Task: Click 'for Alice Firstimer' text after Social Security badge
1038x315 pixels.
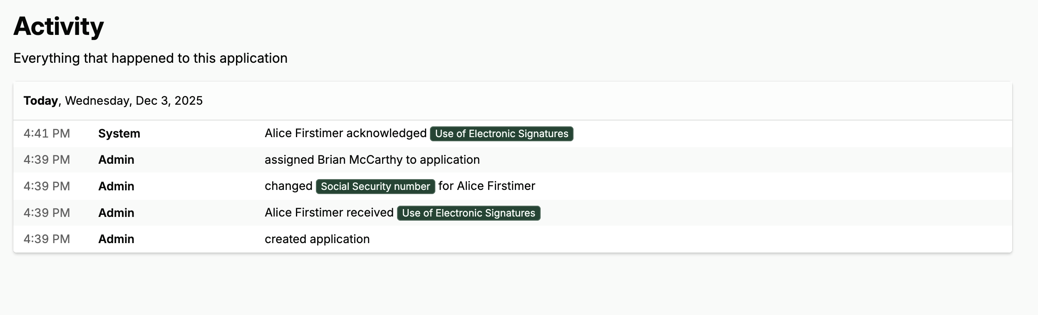Action: tap(487, 186)
